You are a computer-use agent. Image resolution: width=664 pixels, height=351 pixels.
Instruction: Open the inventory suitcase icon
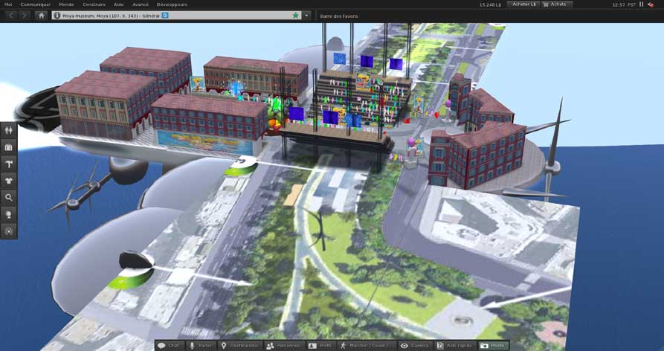coord(8,147)
